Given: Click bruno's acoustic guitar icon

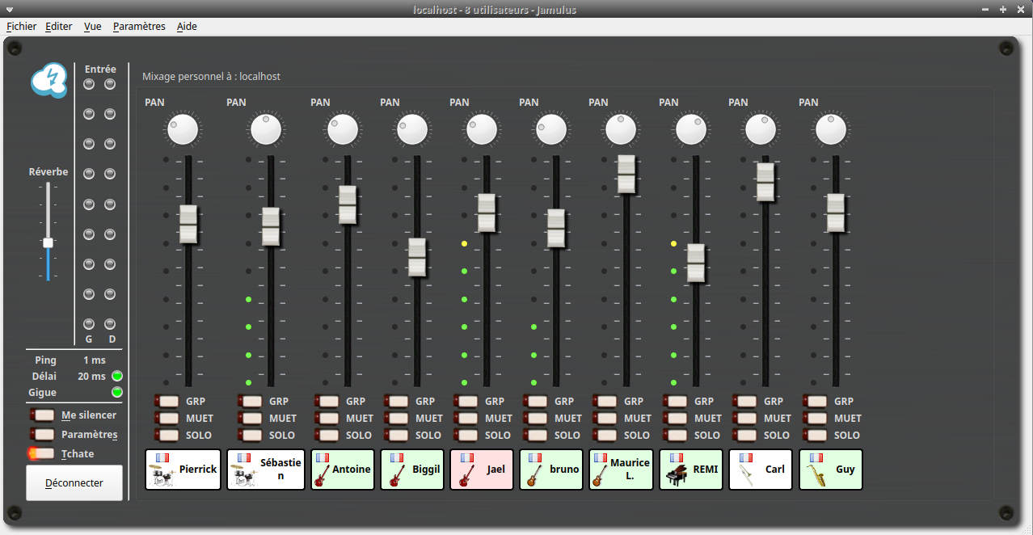Looking at the screenshot, I should click(533, 475).
